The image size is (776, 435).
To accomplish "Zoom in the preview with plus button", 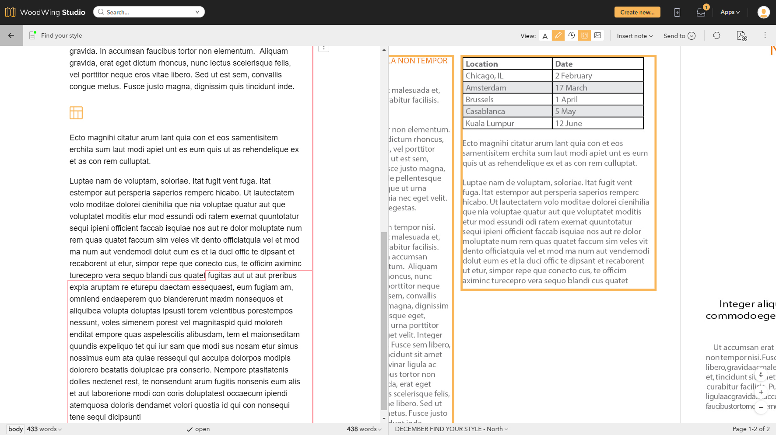I will pos(761,392).
